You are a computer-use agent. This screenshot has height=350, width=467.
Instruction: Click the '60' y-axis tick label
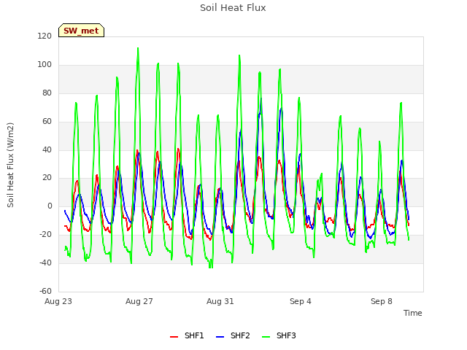[47, 122]
